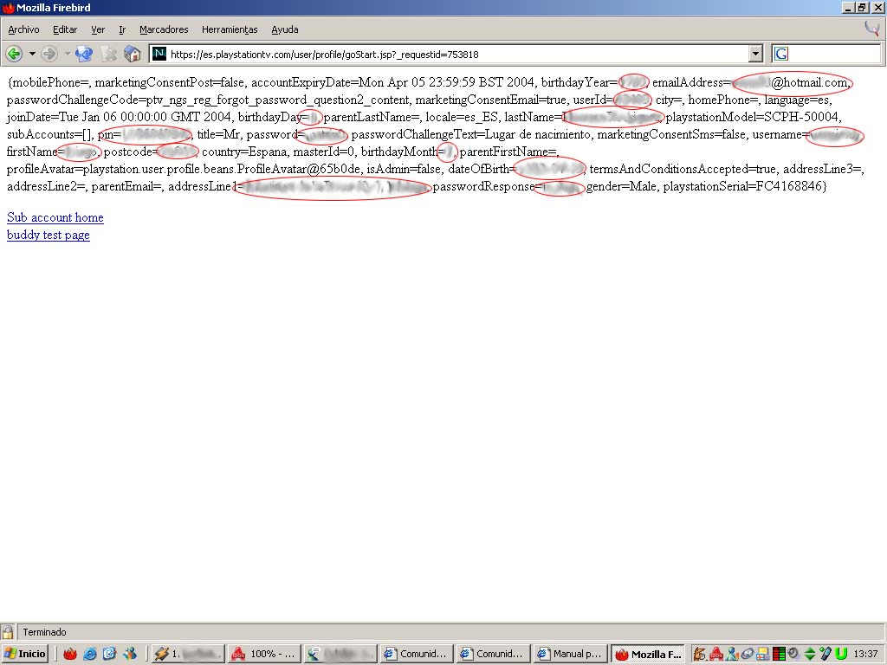
Task: Click the first system tray icon
Action: tap(700, 655)
